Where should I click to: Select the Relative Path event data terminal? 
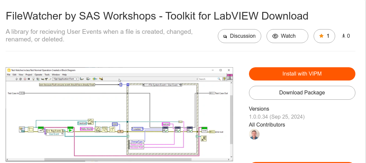(137, 144)
